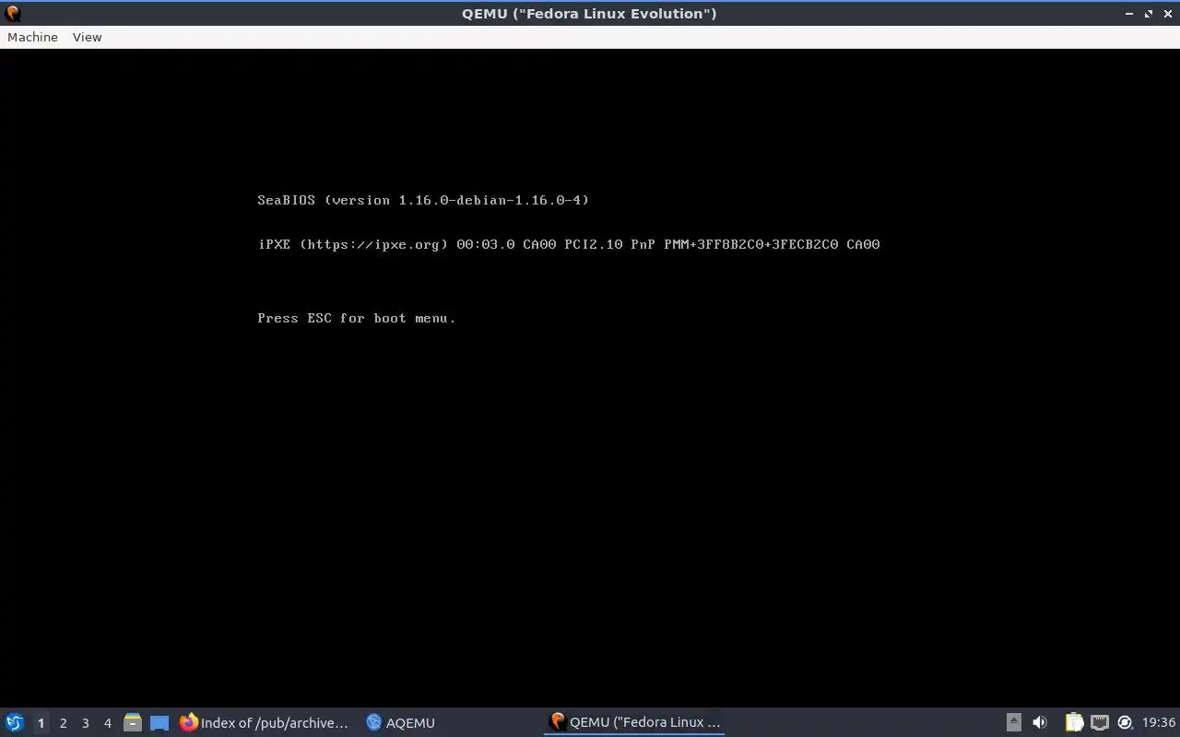Open the View menu
This screenshot has width=1180, height=737.
pyautogui.click(x=87, y=37)
